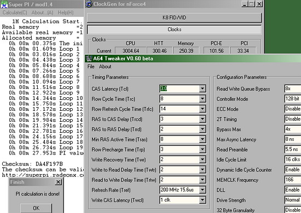Click the Drive Strength Normal field
The width and height of the screenshot is (301, 213).
tap(293, 200)
